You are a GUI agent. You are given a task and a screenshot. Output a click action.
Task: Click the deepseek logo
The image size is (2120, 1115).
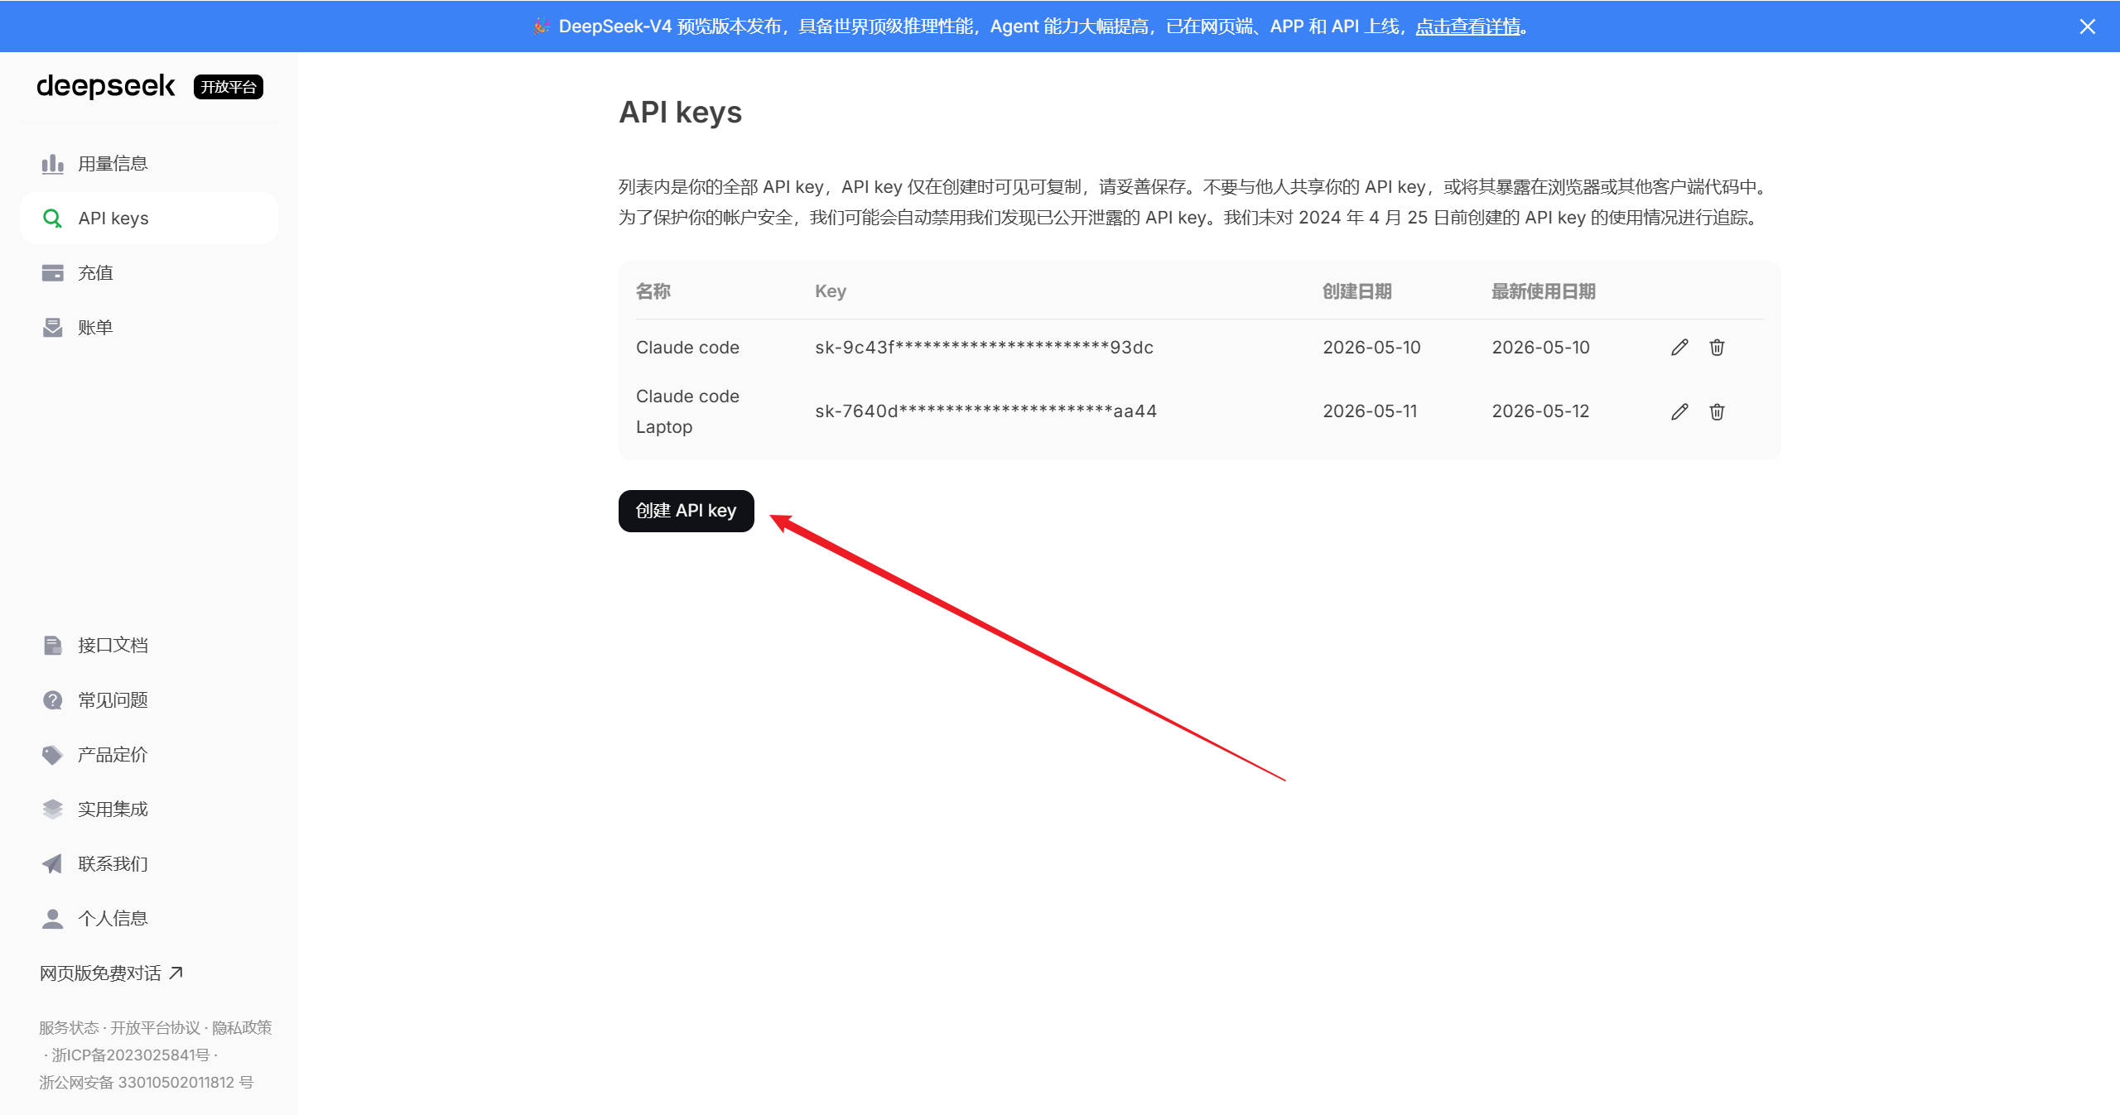pyautogui.click(x=106, y=86)
